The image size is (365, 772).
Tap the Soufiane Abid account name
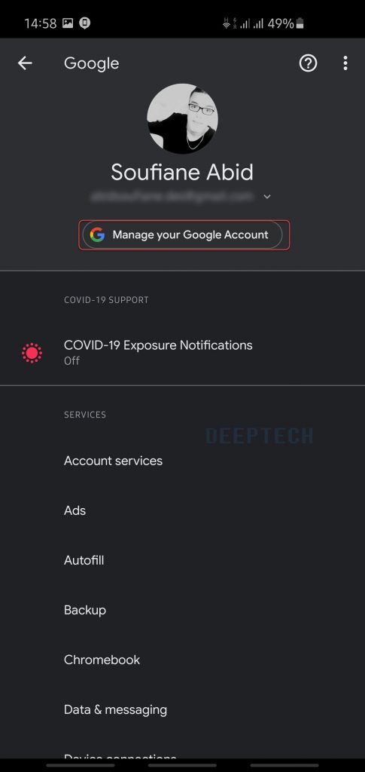click(182, 173)
